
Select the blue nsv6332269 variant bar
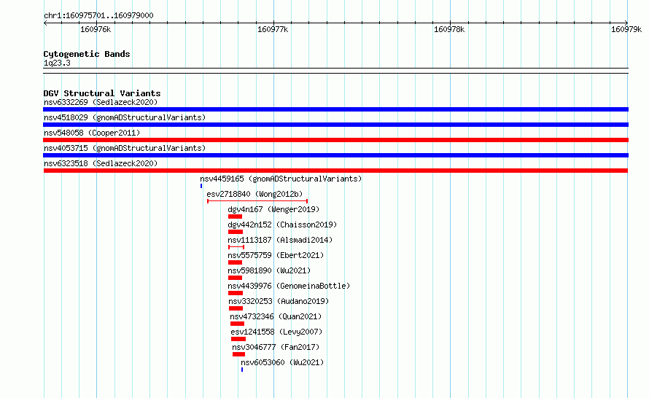pos(335,109)
